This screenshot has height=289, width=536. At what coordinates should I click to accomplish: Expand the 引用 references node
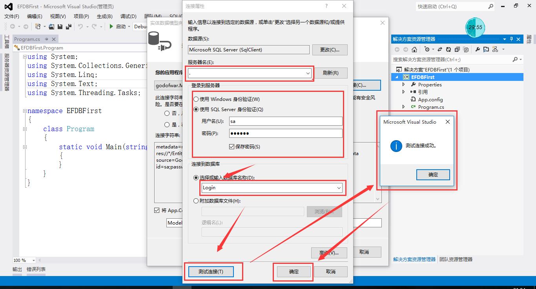tap(404, 92)
